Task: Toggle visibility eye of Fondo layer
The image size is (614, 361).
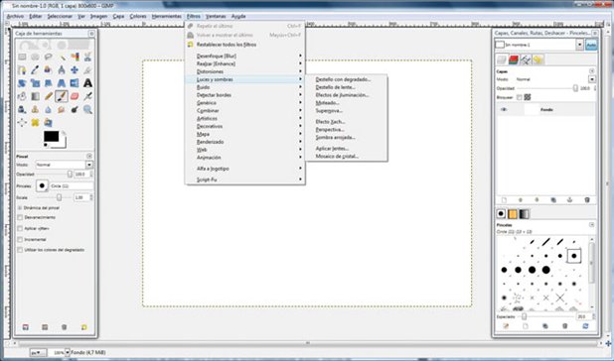Action: pyautogui.click(x=504, y=110)
